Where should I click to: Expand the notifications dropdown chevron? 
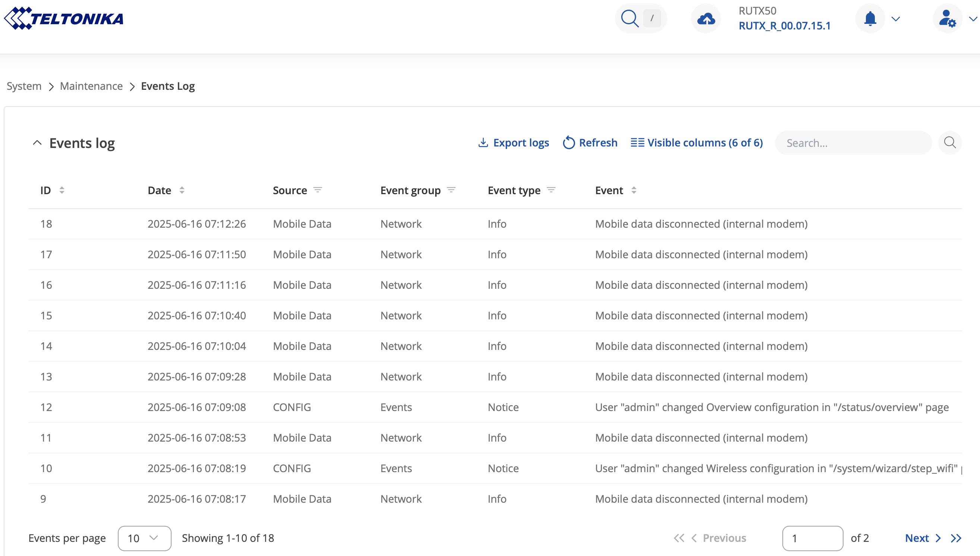point(896,19)
